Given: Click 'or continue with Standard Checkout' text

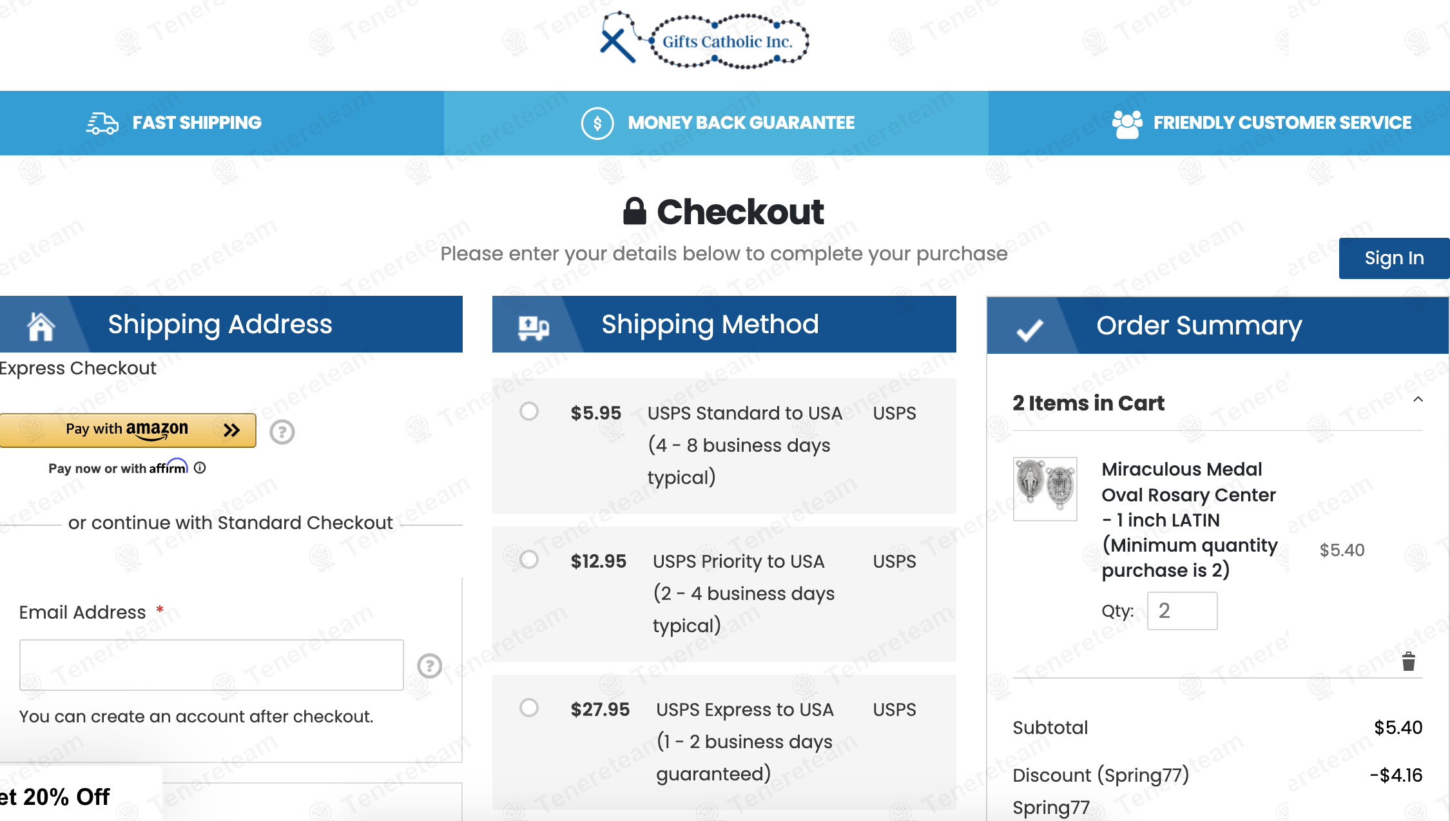Looking at the screenshot, I should coord(231,523).
